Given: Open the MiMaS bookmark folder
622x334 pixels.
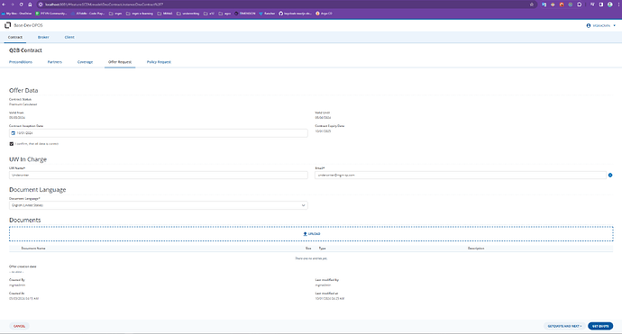Looking at the screenshot, I should (165, 14).
